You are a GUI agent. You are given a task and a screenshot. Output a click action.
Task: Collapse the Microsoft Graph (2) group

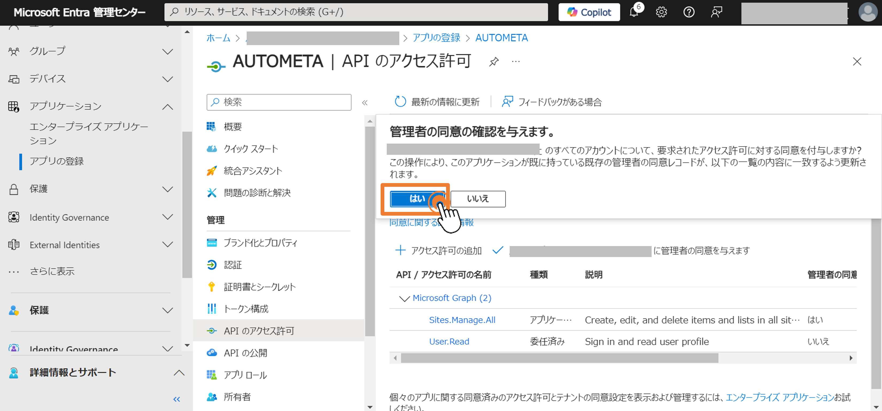[x=404, y=298]
